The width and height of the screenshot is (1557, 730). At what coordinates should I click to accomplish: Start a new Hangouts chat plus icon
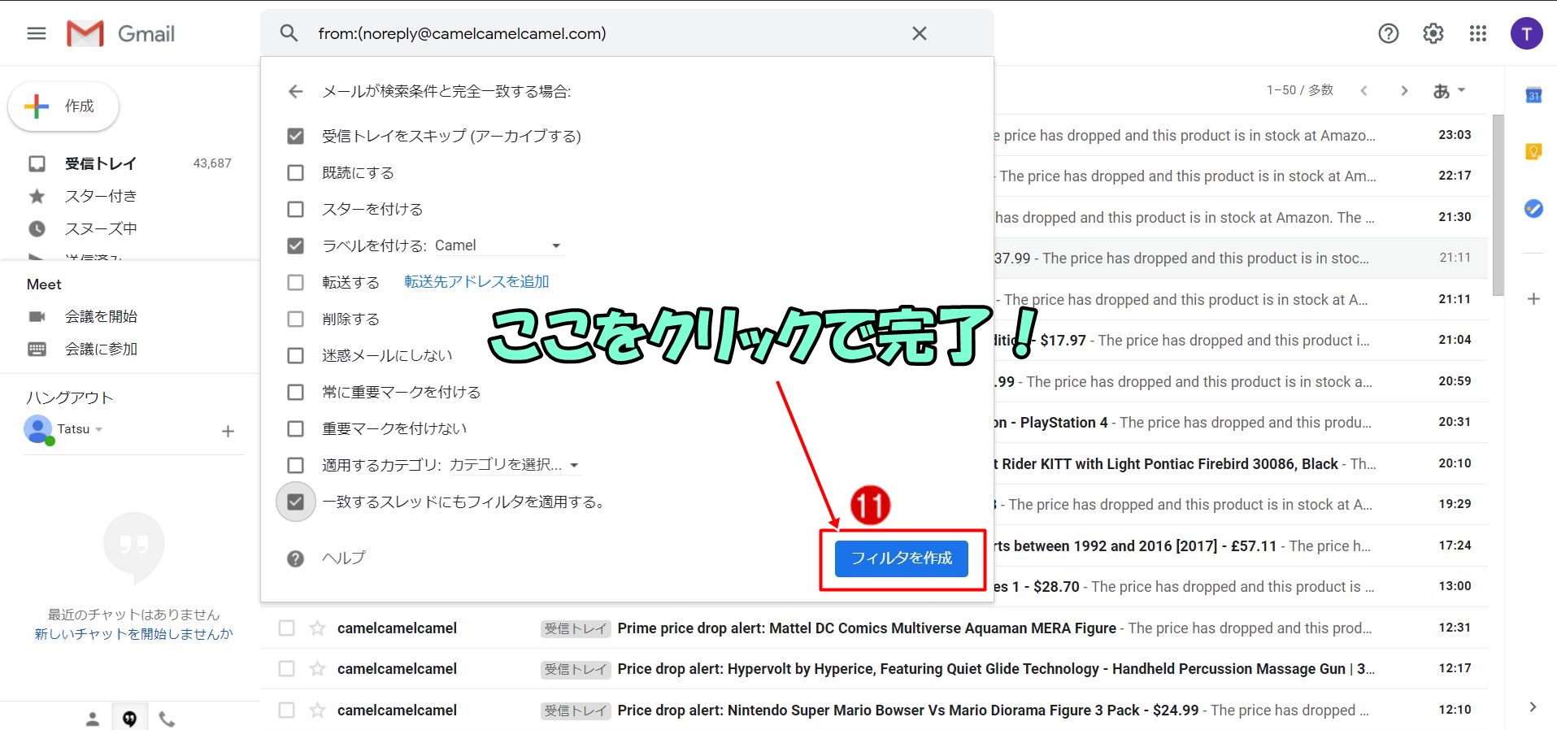pos(228,431)
